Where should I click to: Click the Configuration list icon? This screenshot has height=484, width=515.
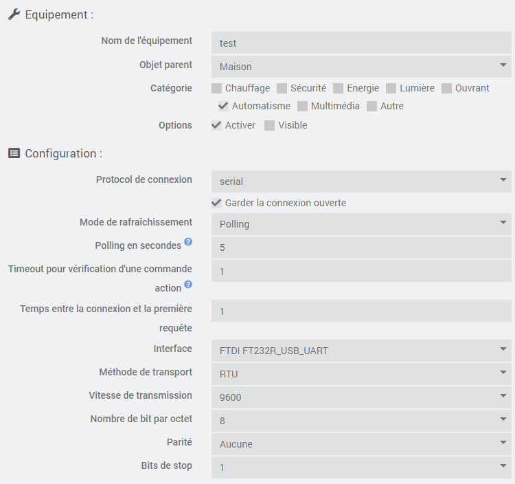click(14, 153)
